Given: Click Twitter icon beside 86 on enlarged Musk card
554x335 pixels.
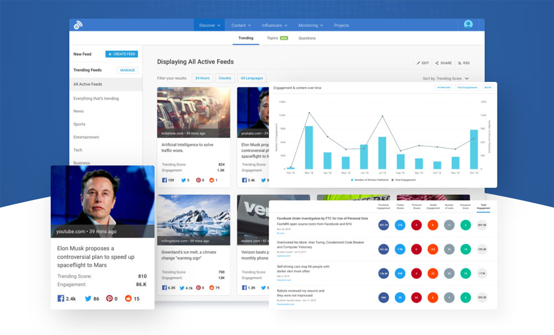Looking at the screenshot, I should [88, 298].
